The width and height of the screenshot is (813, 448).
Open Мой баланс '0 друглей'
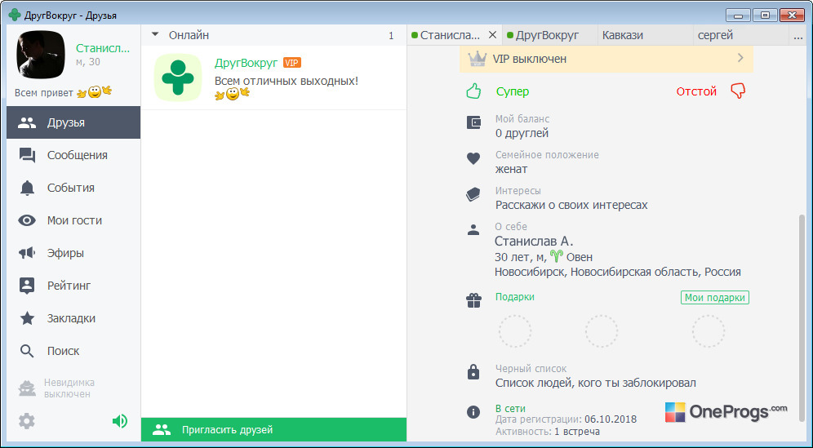[522, 133]
